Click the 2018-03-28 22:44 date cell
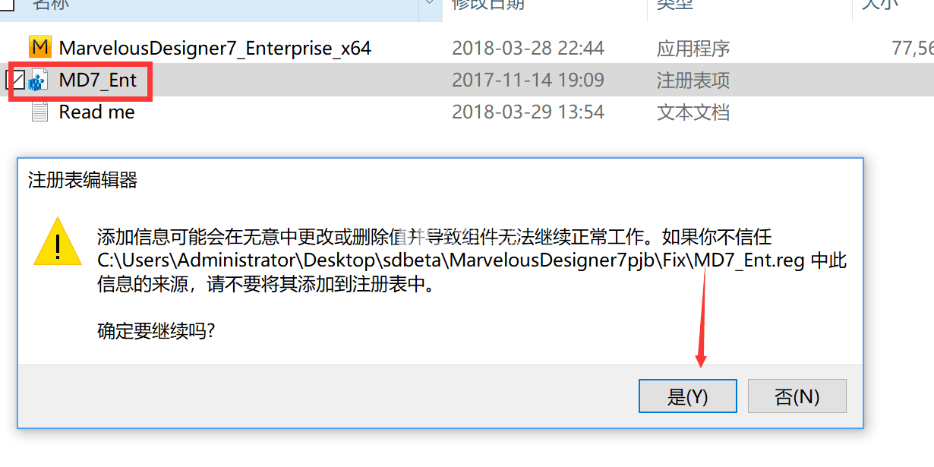Screen dimensions: 934x467 (528, 49)
